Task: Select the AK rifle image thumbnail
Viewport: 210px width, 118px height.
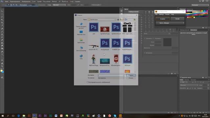Action: click(94, 46)
